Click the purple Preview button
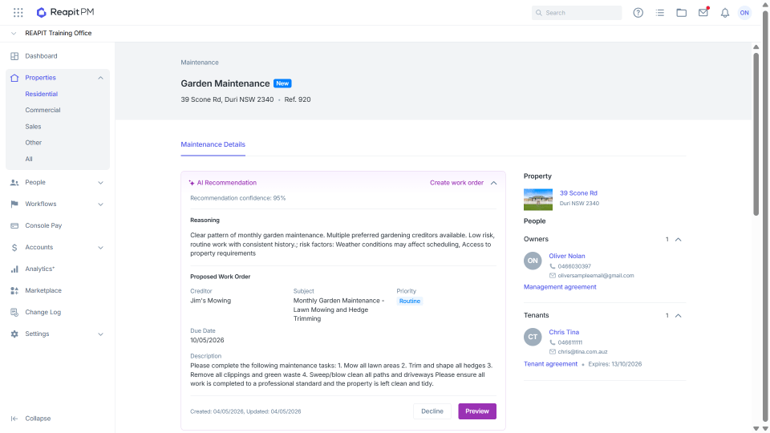770x433 pixels. pos(477,411)
